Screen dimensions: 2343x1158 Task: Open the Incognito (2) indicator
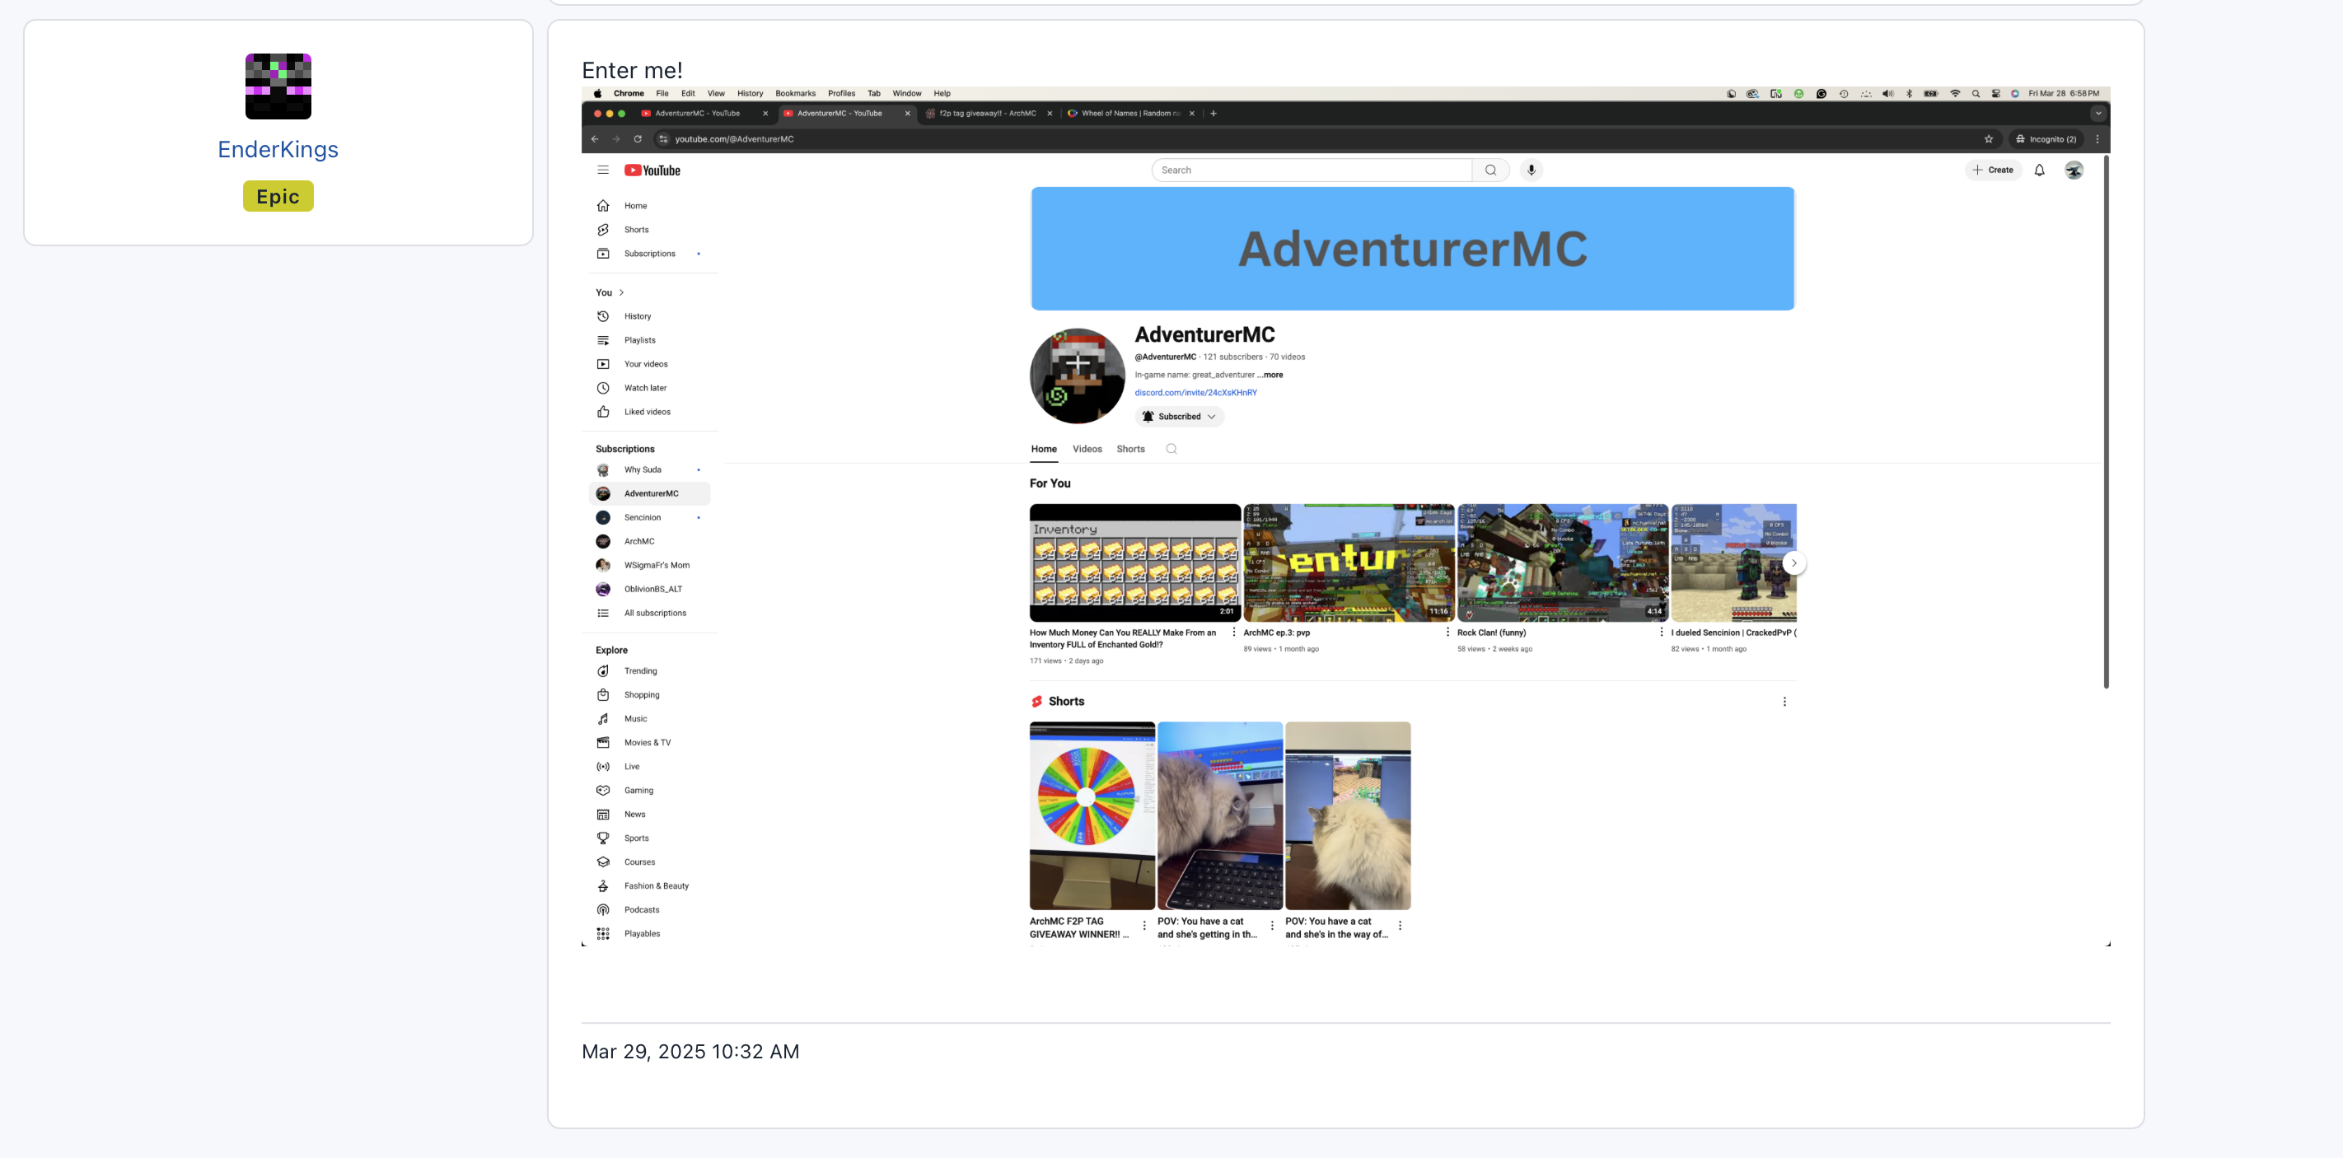click(2046, 139)
